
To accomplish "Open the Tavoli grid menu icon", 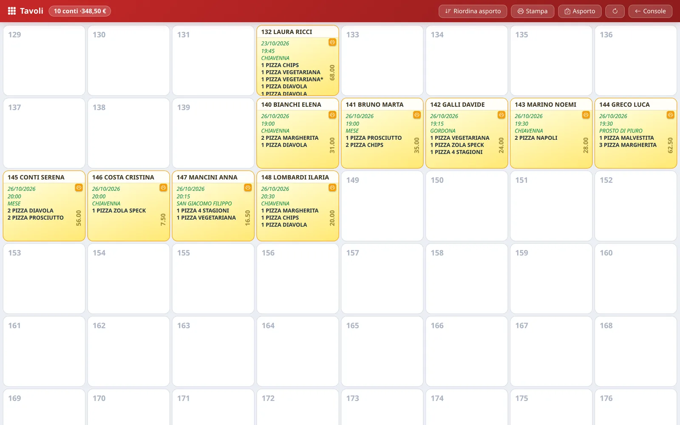I will tap(12, 11).
